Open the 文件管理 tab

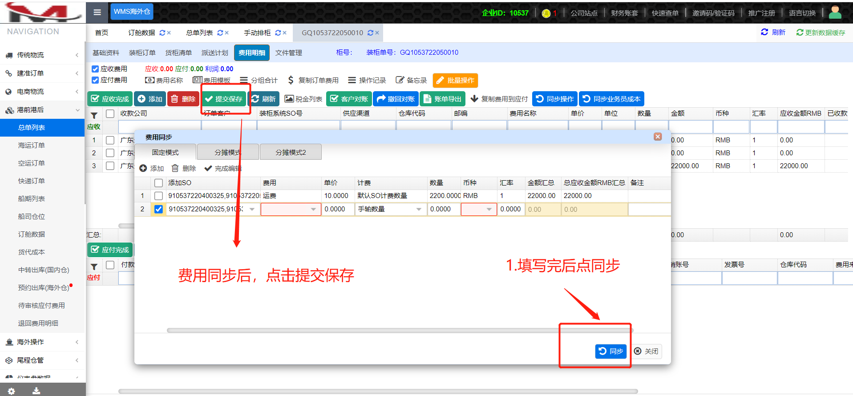tap(288, 53)
